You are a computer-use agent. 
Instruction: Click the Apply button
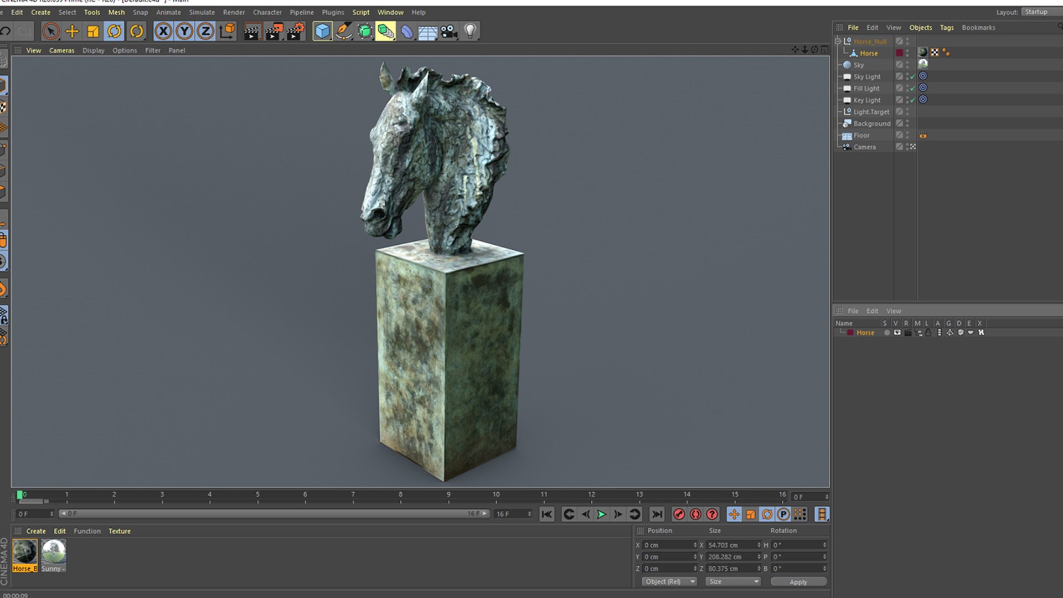(x=798, y=582)
